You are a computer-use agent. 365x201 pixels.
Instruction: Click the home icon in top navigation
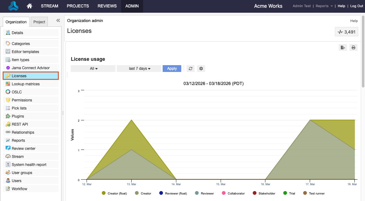[x=29, y=6]
